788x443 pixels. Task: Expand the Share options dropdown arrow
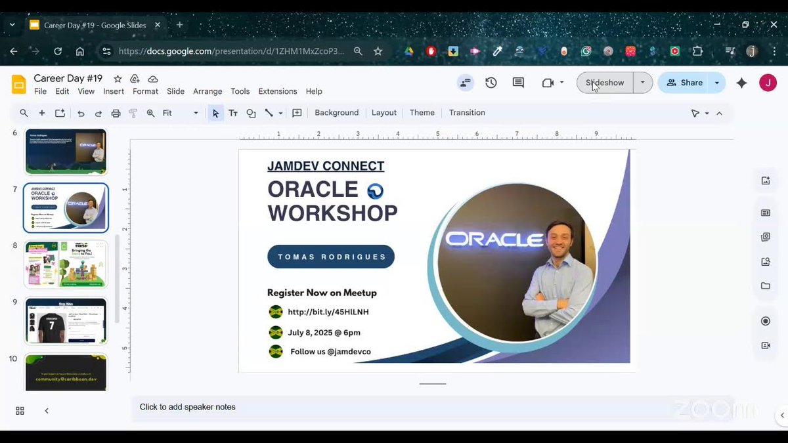point(717,83)
